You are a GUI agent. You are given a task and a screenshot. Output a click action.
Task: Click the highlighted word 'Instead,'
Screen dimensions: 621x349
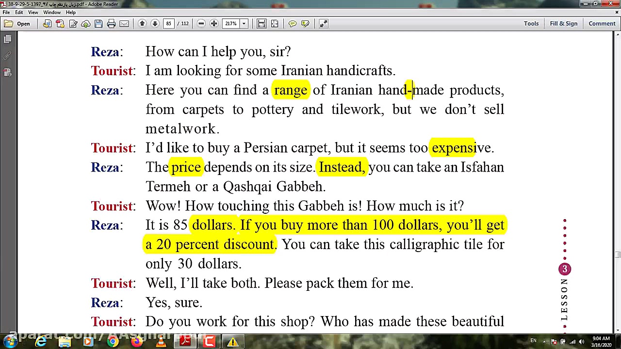click(342, 167)
